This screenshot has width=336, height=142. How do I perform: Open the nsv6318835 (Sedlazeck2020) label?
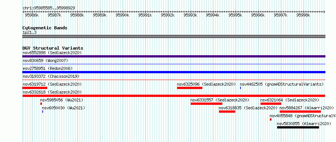(248, 108)
